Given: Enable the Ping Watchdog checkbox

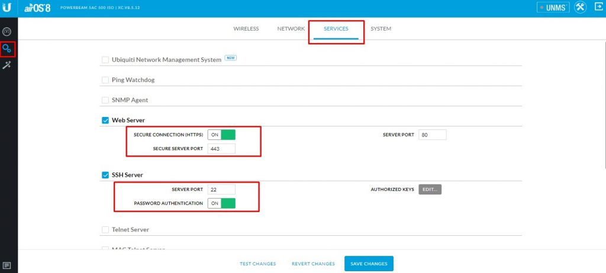Looking at the screenshot, I should pyautogui.click(x=105, y=80).
